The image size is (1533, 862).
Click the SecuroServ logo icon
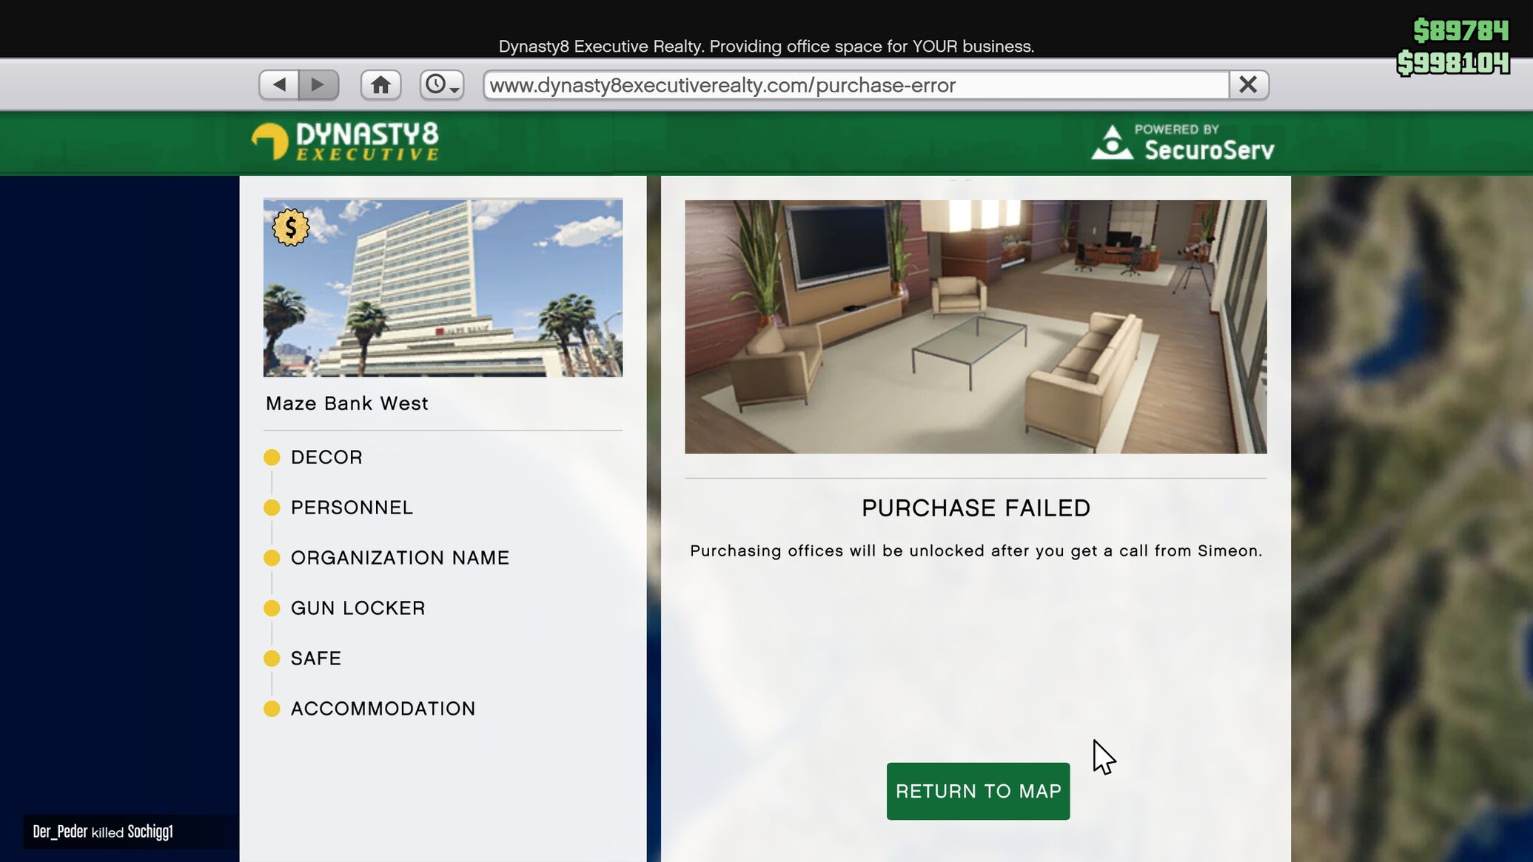click(x=1112, y=142)
